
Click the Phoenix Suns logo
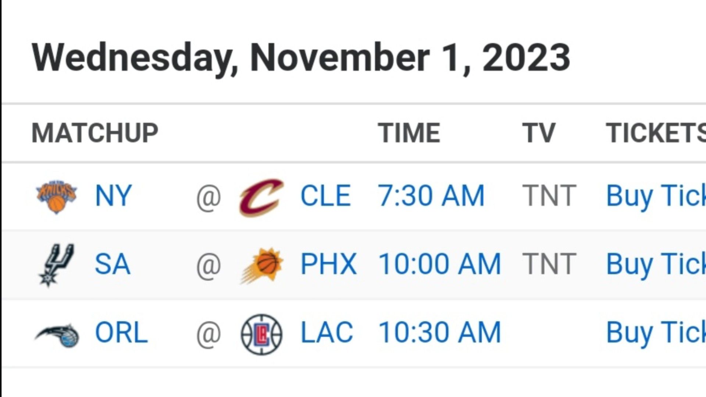point(262,265)
